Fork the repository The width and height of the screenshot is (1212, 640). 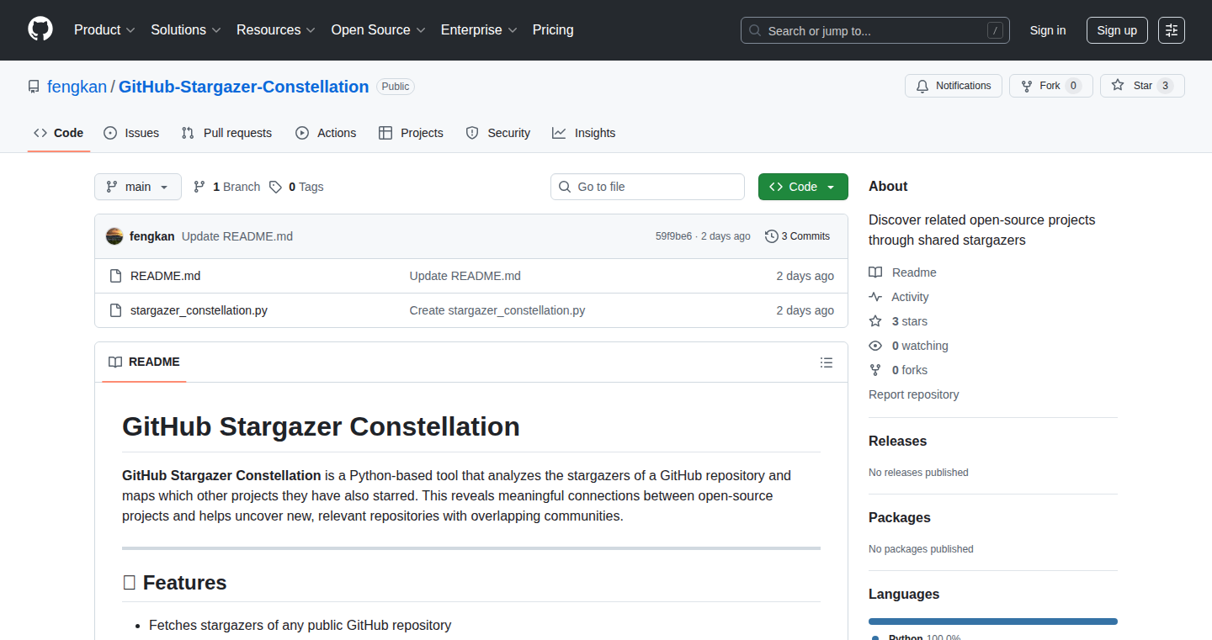(1050, 86)
